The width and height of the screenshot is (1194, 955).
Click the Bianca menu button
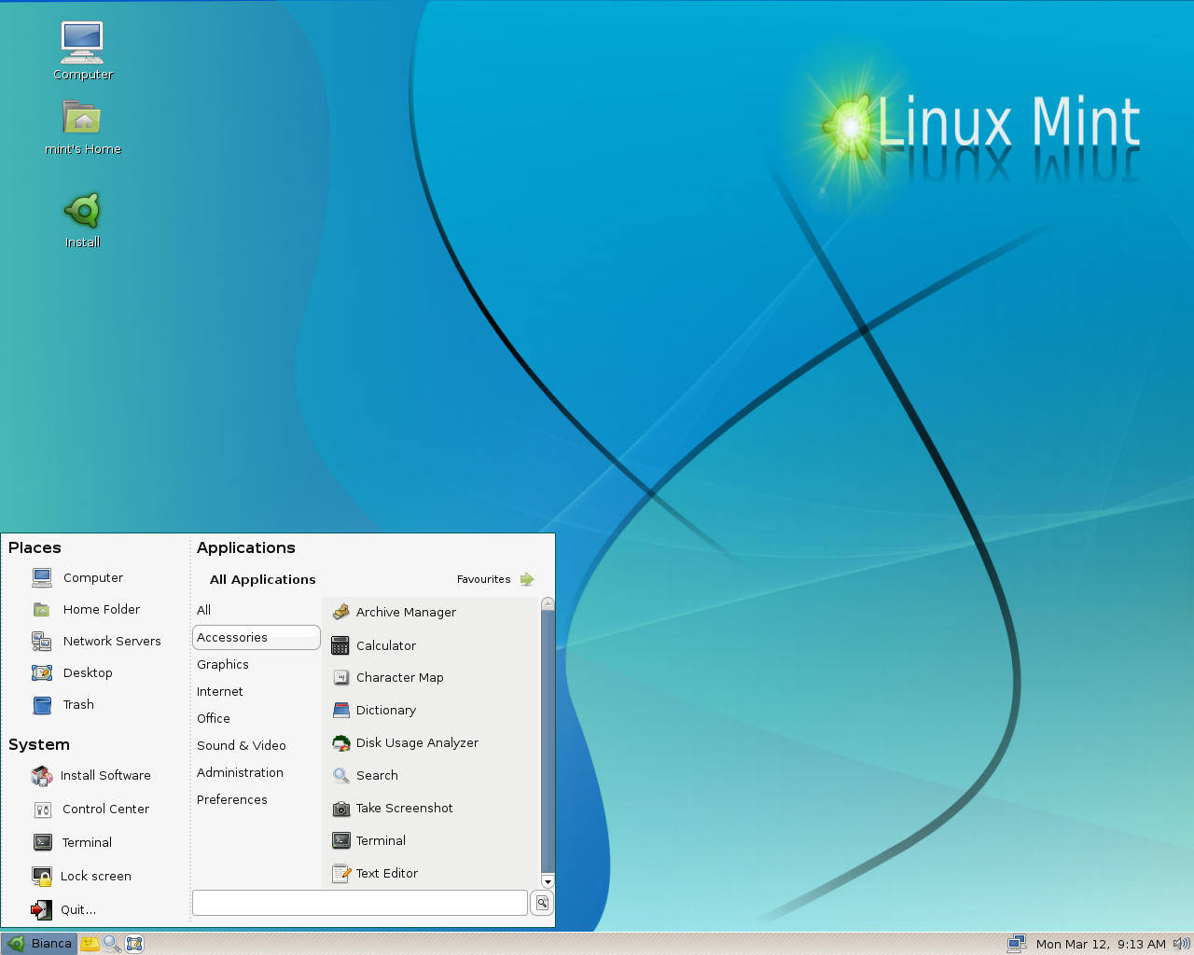(39, 944)
